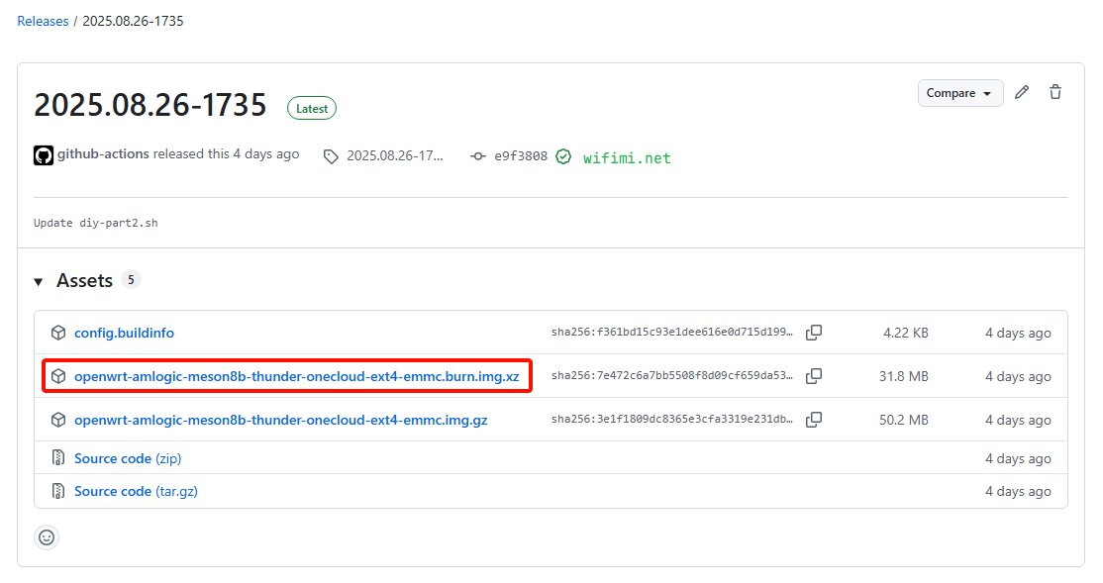The width and height of the screenshot is (1103, 583).
Task: Copy sha256 for emmc.img.gz
Action: pyautogui.click(x=814, y=420)
